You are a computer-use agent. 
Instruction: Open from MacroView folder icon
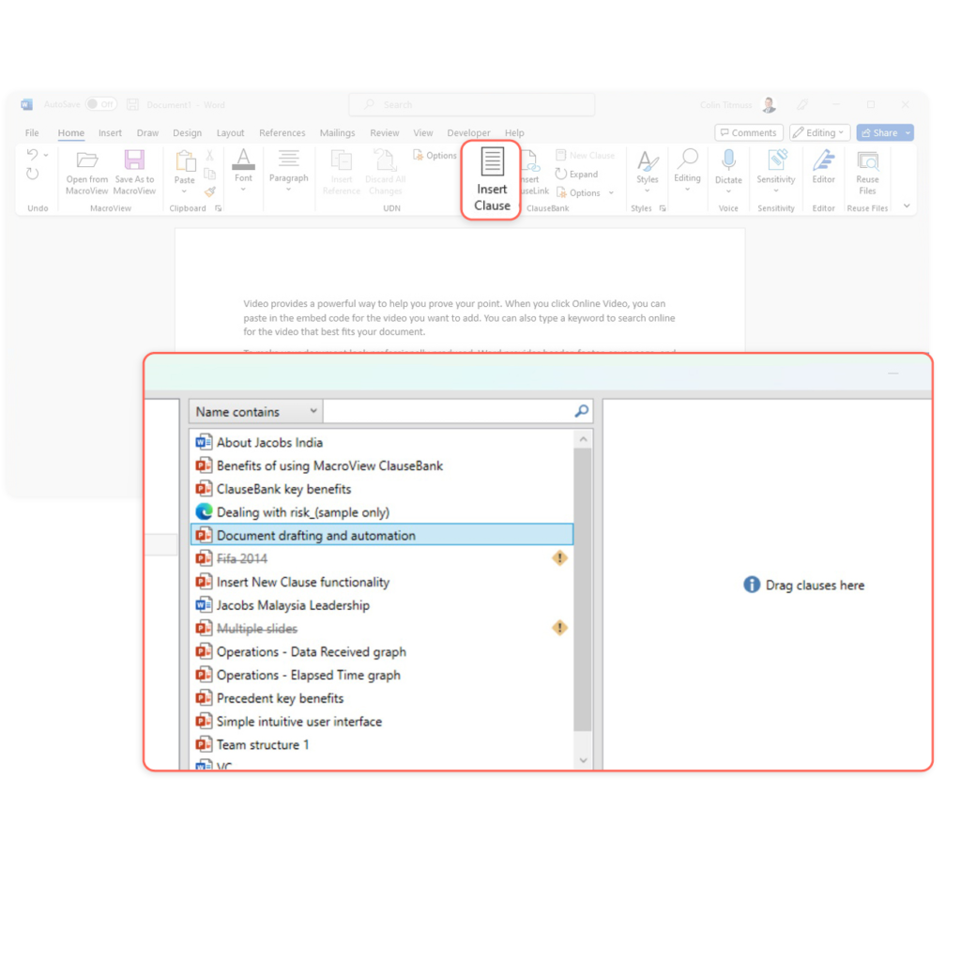[x=87, y=160]
